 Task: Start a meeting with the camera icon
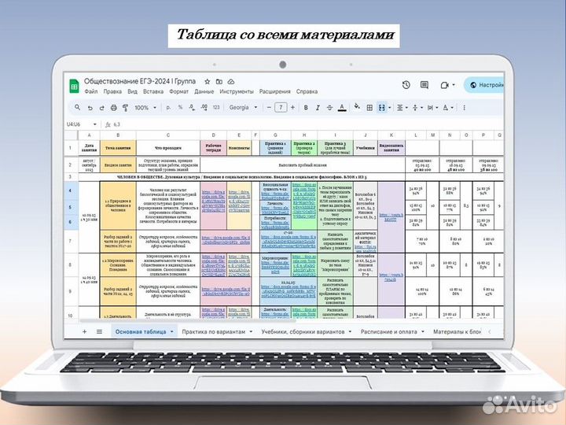[444, 85]
